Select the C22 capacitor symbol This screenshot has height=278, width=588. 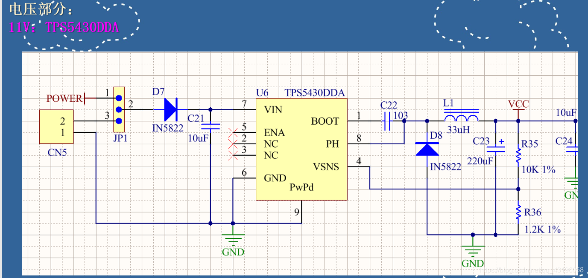click(388, 121)
